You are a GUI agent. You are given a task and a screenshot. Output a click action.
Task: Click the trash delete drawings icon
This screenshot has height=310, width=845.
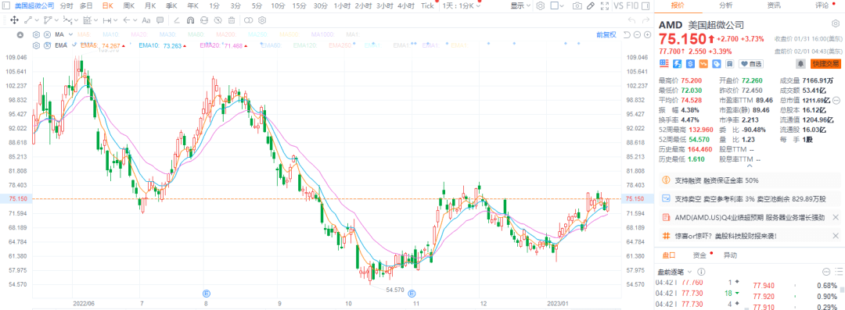[x=231, y=20]
